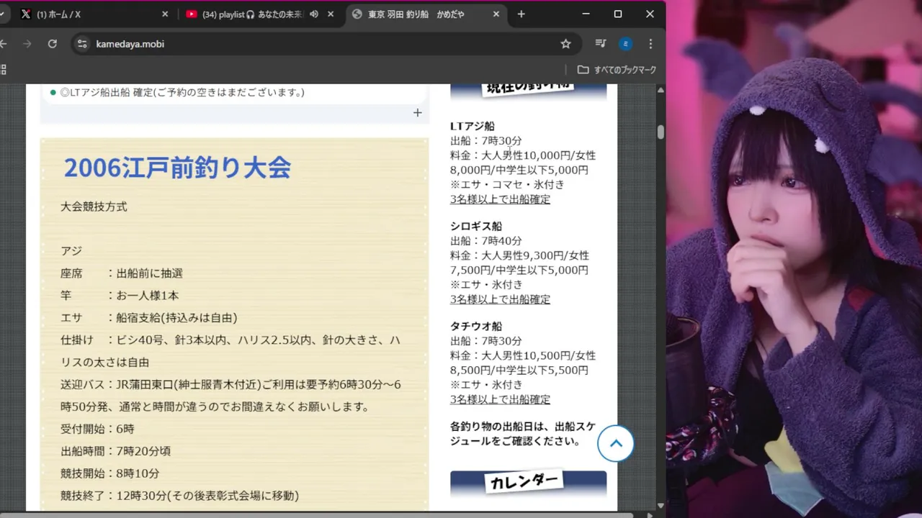This screenshot has height=518, width=922.
Task: Click the 競技開始：8時10分 line
Action: pyautogui.click(x=109, y=473)
